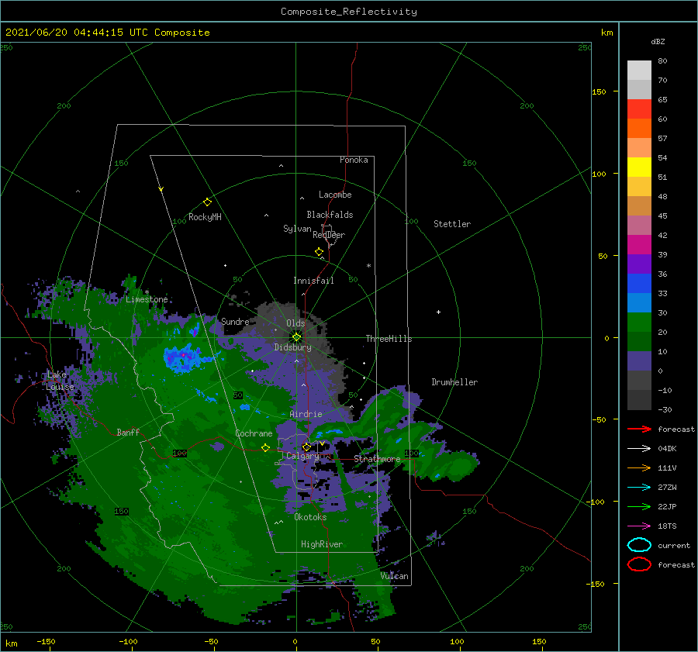This screenshot has width=698, height=652.
Task: Click the -150 tick on bottom km axis
Action: 46,641
